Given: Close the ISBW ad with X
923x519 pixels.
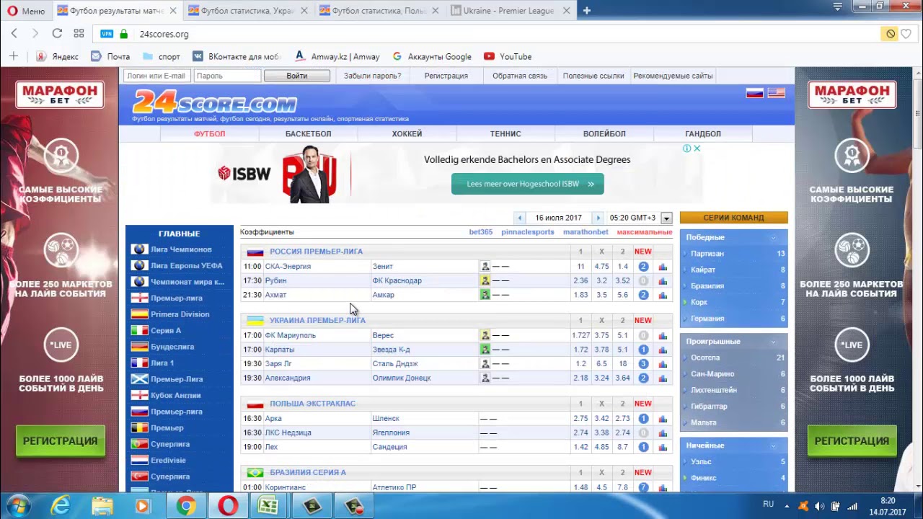Looking at the screenshot, I should click(697, 148).
